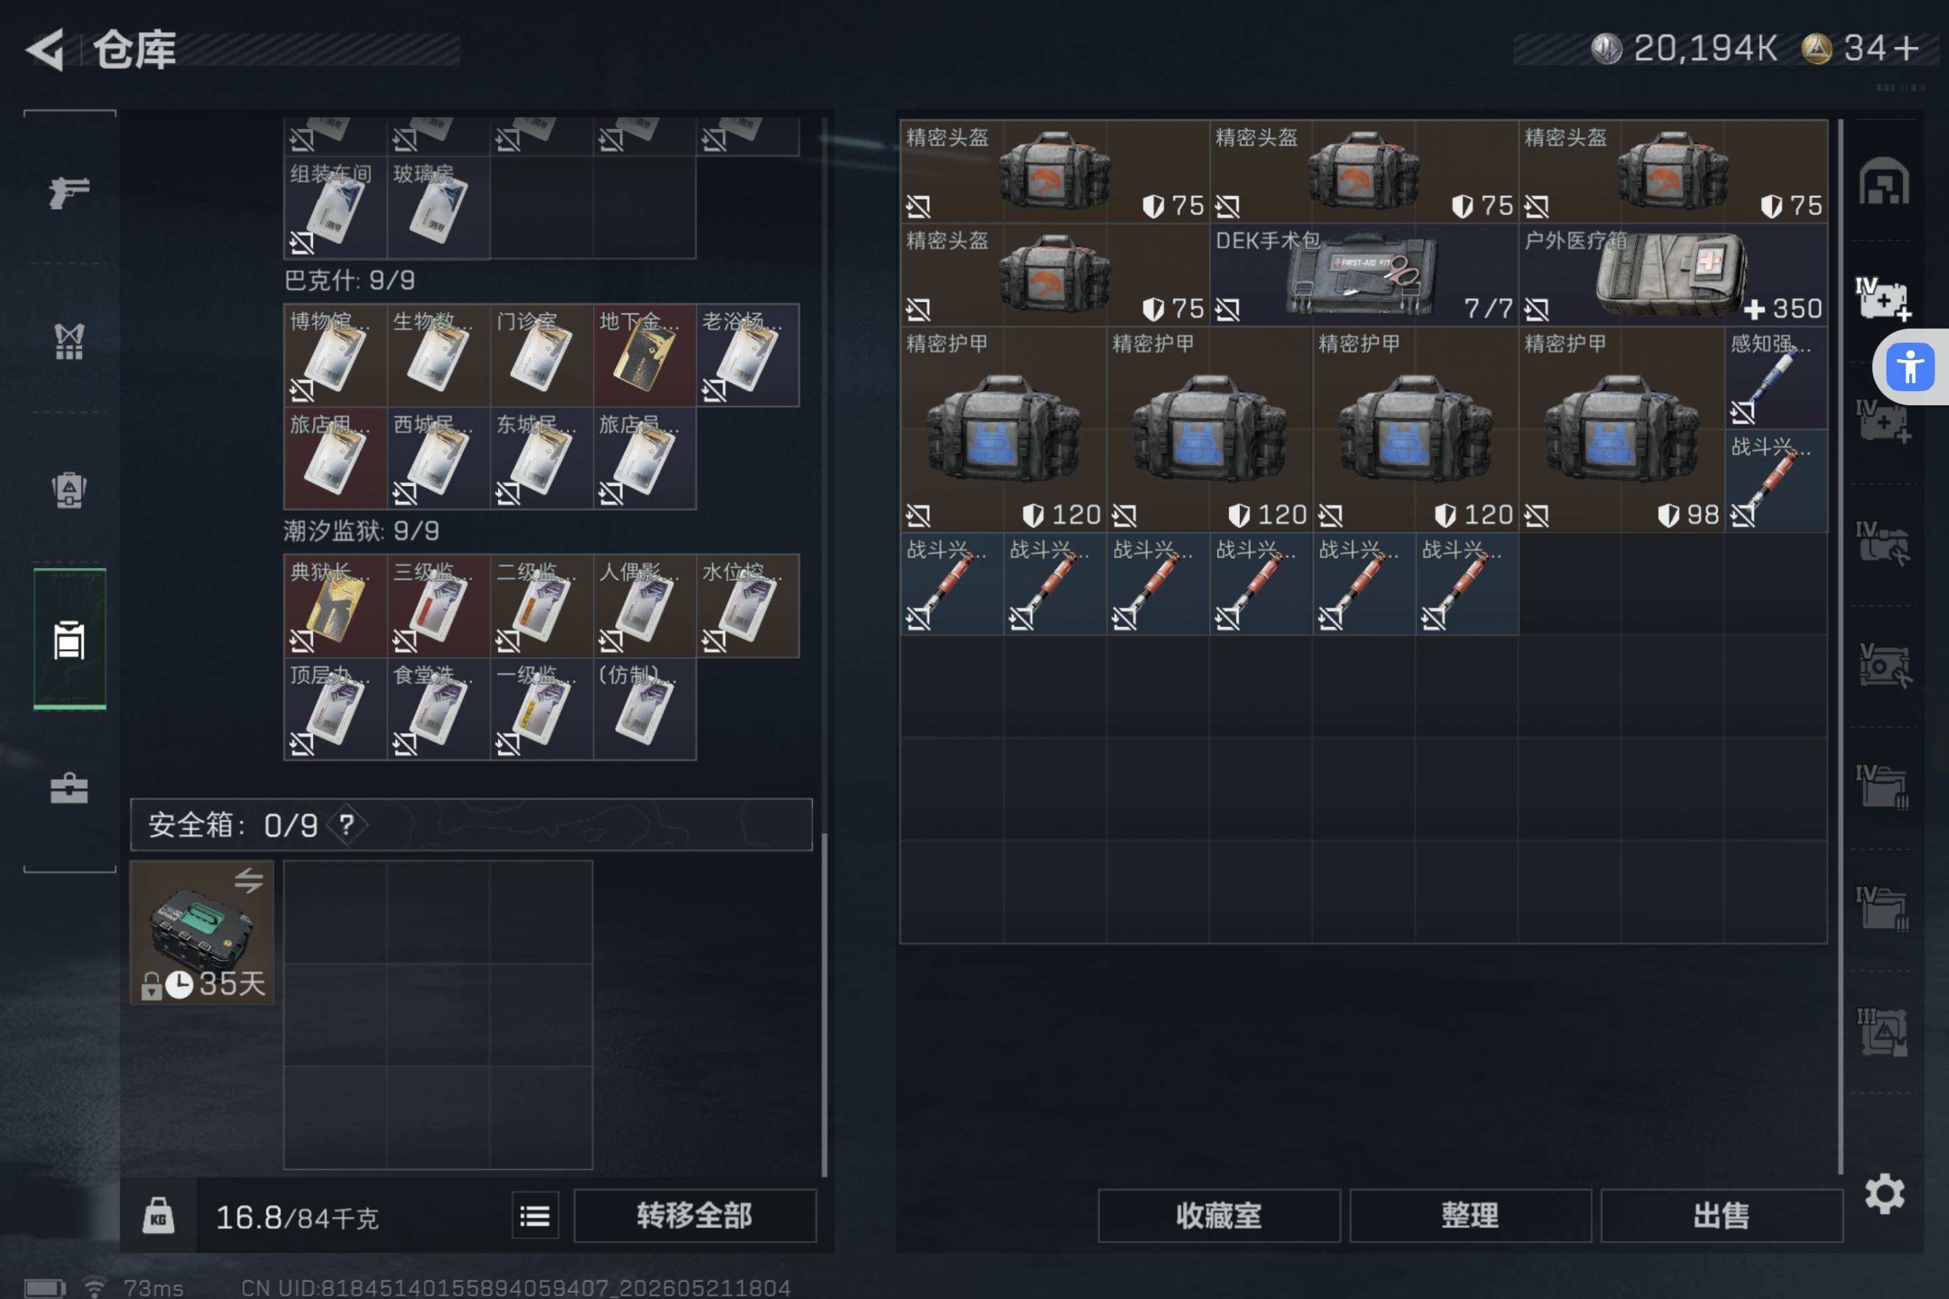Select the 精密护甲 armor bag with 98 durability
The image size is (1949, 1299).
click(1621, 429)
